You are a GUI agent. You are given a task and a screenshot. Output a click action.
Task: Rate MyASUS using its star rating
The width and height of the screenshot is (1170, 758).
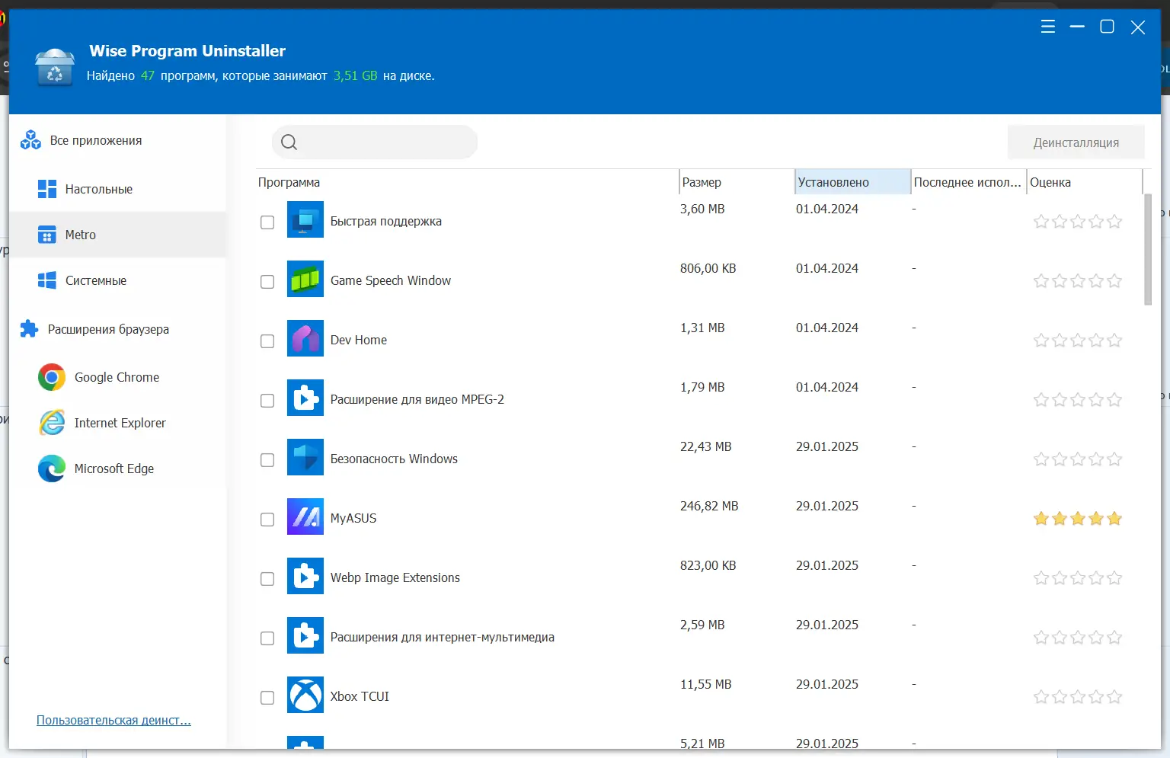[1077, 519]
